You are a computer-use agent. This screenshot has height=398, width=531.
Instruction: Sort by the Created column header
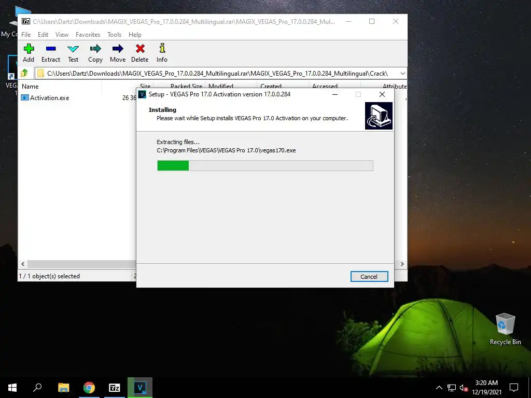271,87
